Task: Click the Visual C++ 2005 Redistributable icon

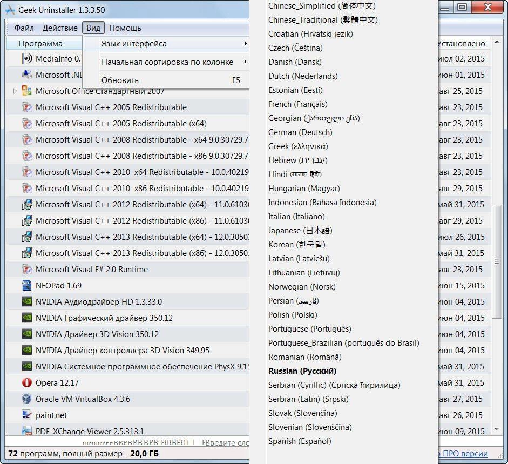Action: (x=27, y=107)
